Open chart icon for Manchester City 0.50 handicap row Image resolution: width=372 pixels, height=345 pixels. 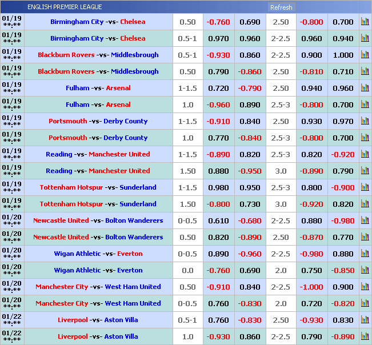(365, 287)
